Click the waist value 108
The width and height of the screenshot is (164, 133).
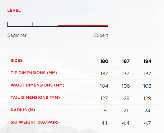point(147,86)
